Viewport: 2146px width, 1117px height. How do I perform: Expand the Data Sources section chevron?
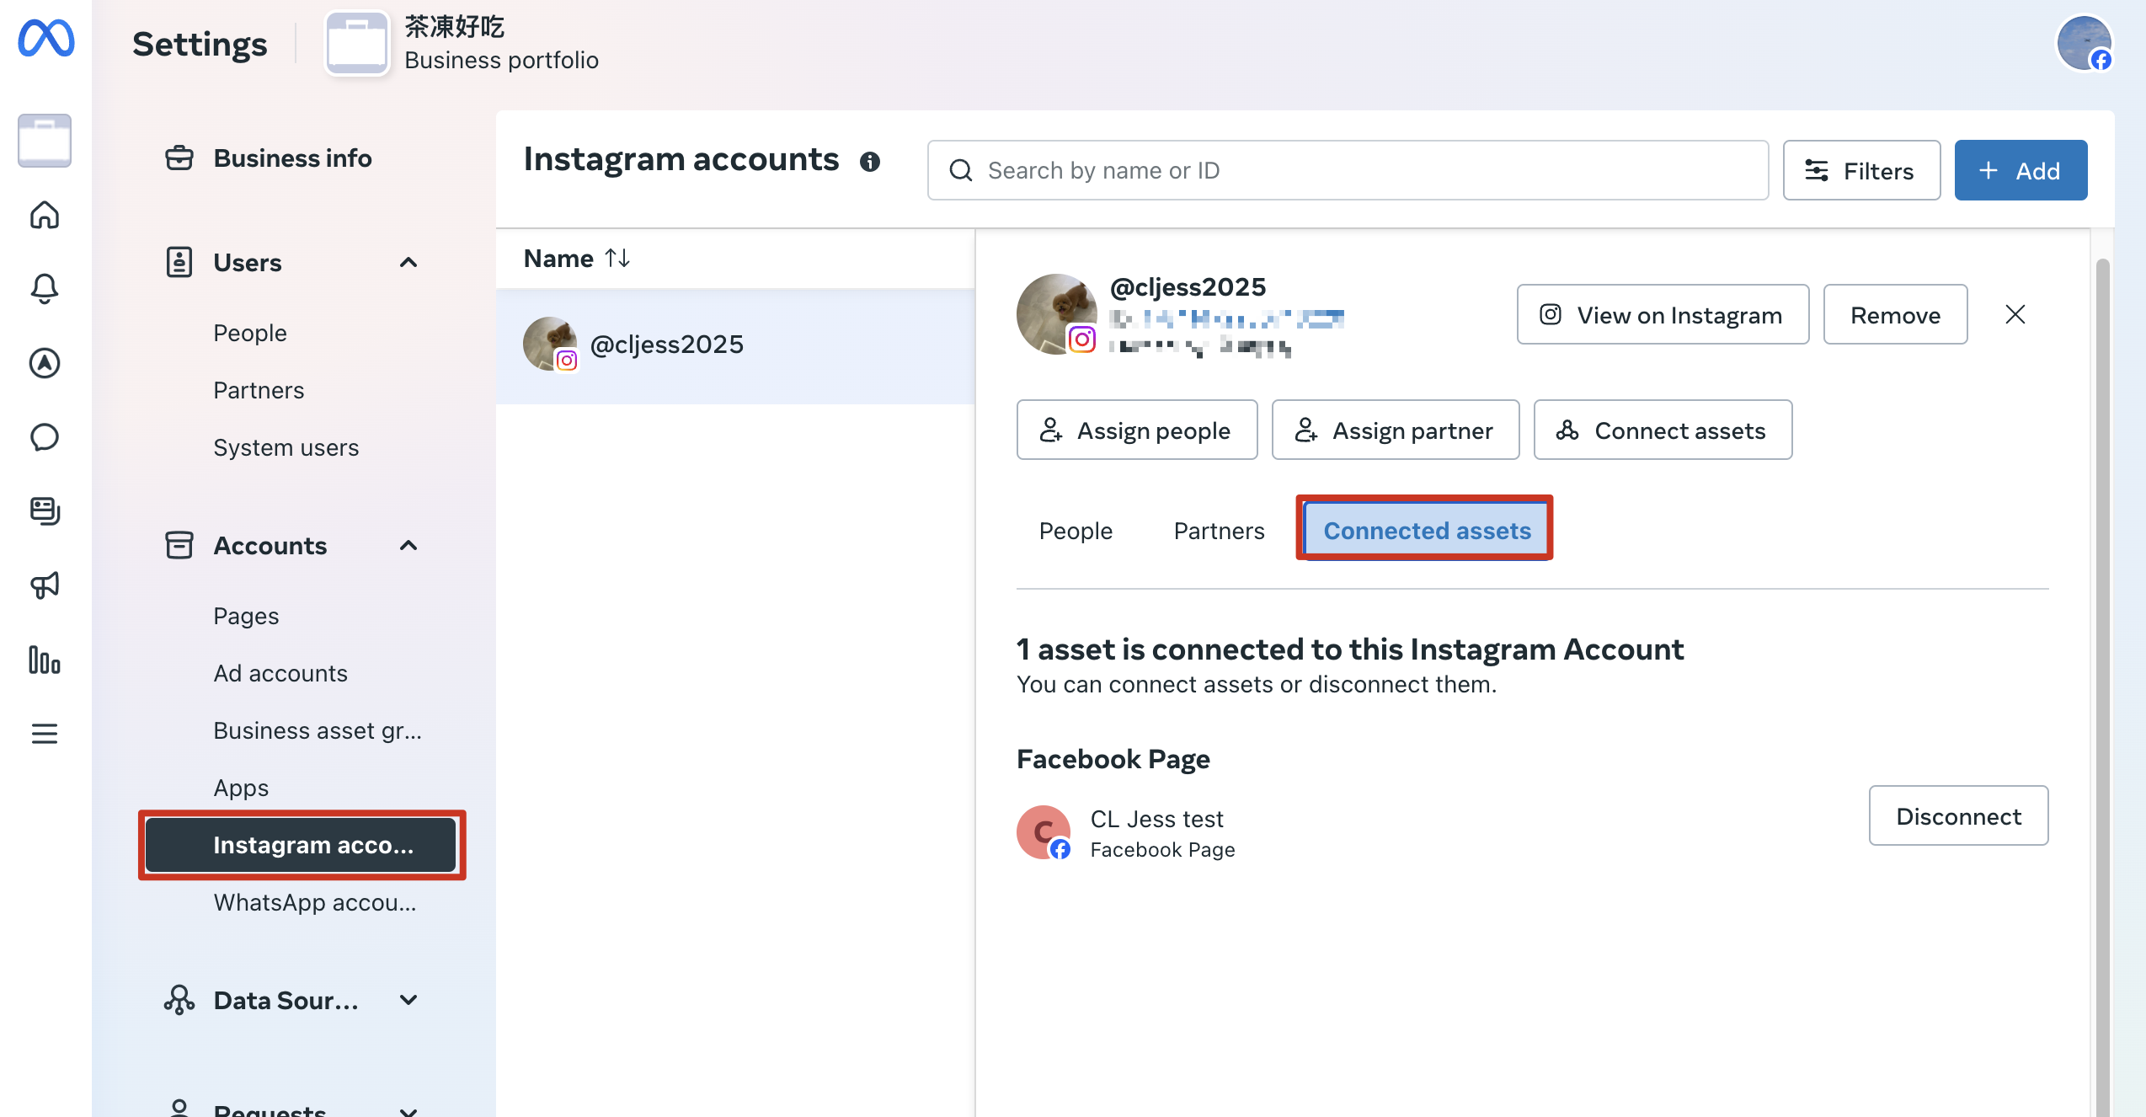coord(408,1001)
